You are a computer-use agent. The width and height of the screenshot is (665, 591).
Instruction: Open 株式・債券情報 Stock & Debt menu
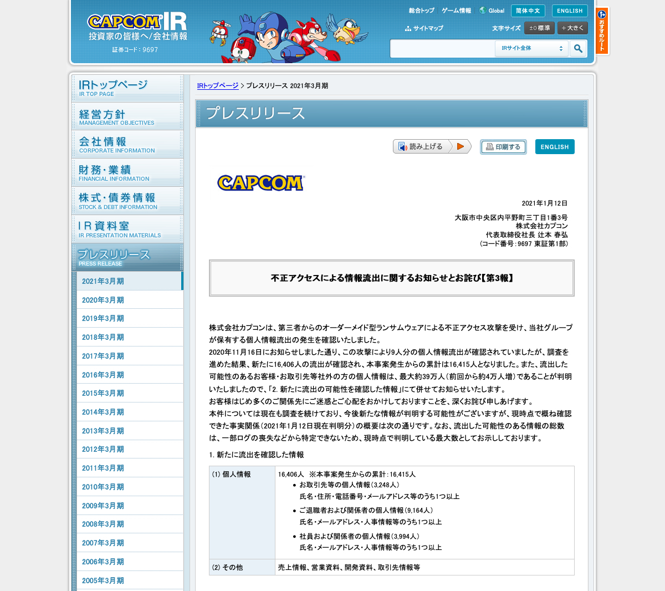127,201
